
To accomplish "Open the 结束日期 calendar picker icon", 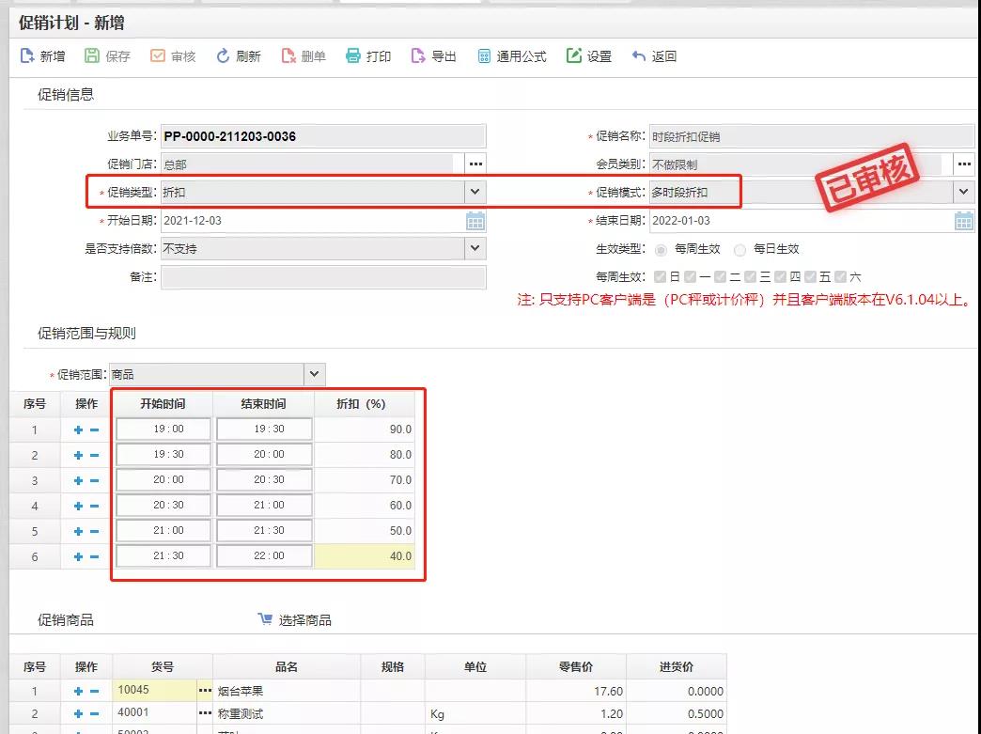I will (x=964, y=221).
